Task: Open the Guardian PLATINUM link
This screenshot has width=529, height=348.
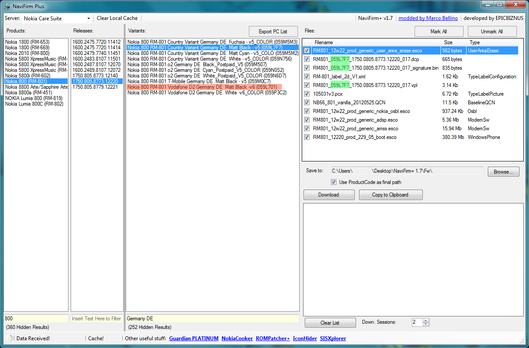Action: tap(194, 338)
